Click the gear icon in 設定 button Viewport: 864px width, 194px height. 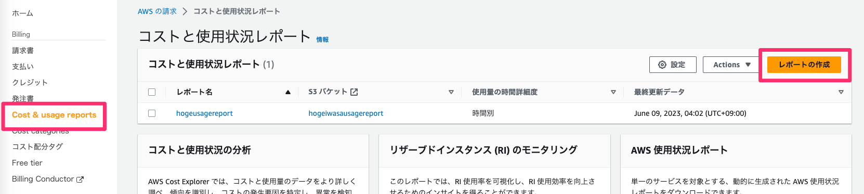662,65
